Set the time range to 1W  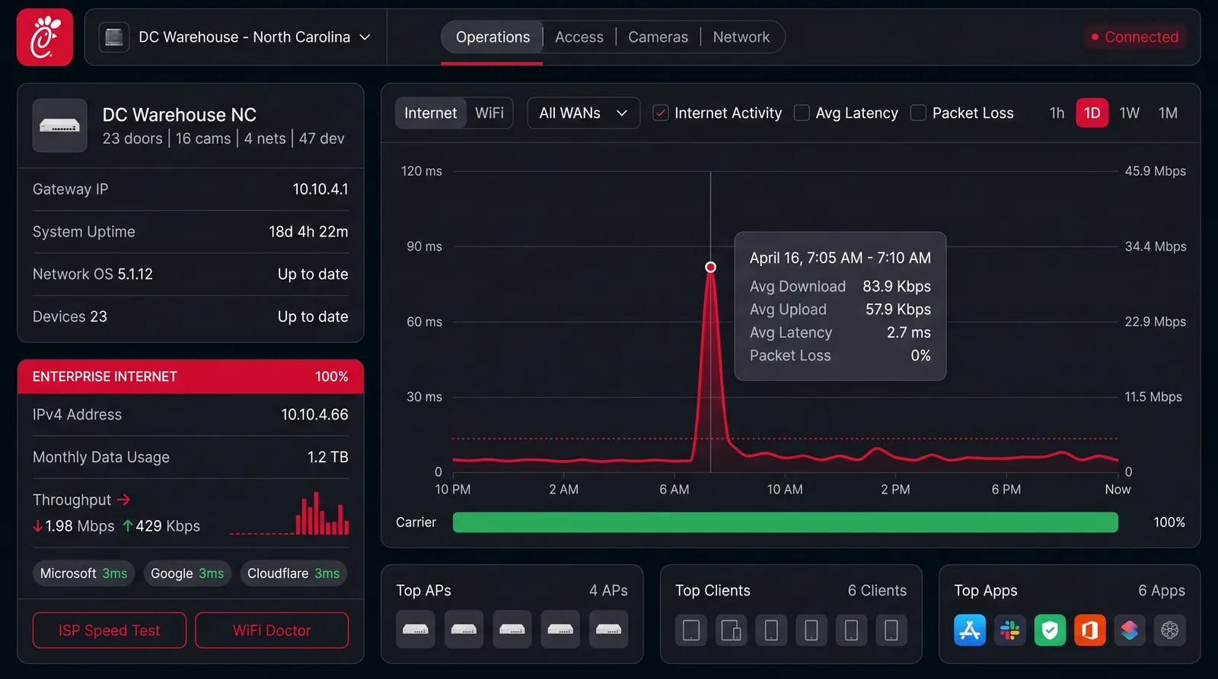click(1129, 113)
